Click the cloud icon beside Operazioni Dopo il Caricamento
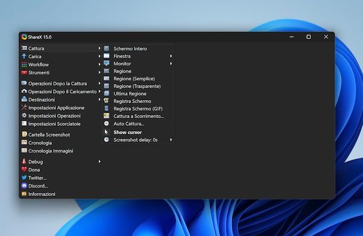This screenshot has width=363, height=236. point(24,91)
